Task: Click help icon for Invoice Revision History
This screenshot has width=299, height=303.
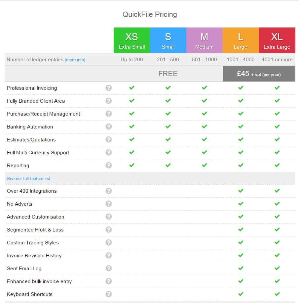Action: [109, 255]
